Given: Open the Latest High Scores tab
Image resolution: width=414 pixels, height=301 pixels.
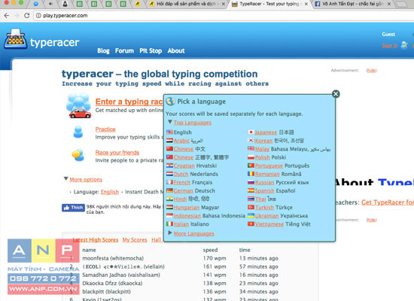Looking at the screenshot, I should click(96, 240).
